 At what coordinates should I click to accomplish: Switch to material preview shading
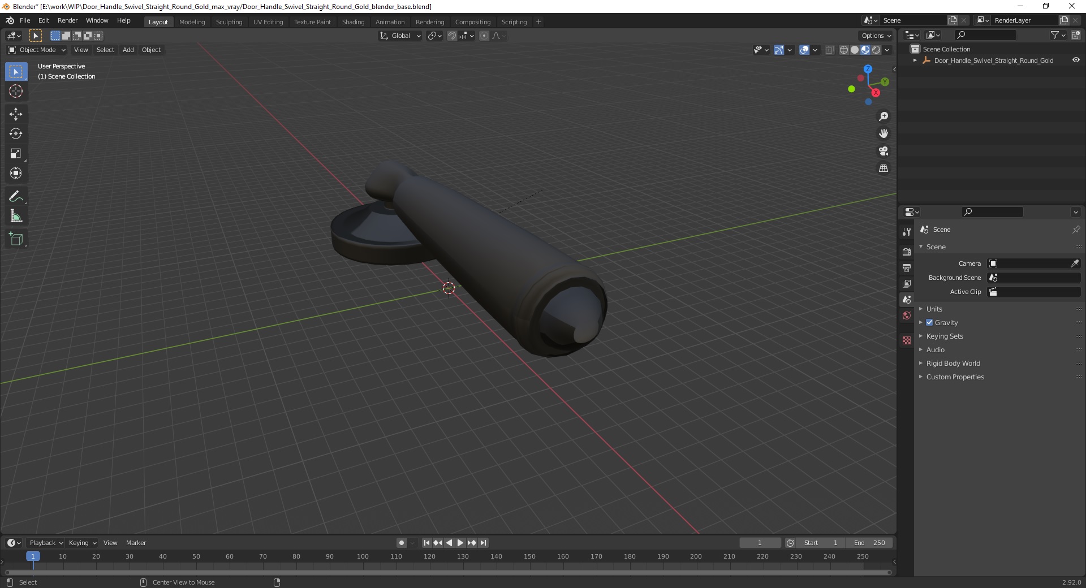pyautogui.click(x=865, y=50)
